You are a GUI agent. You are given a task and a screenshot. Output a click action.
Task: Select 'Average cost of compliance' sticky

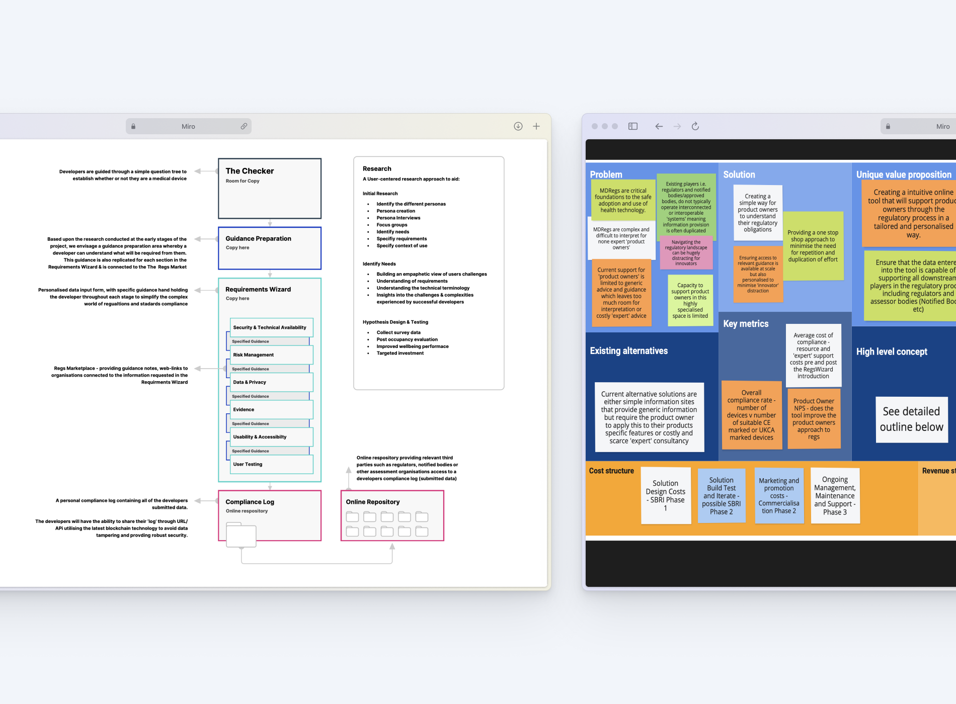click(x=814, y=356)
